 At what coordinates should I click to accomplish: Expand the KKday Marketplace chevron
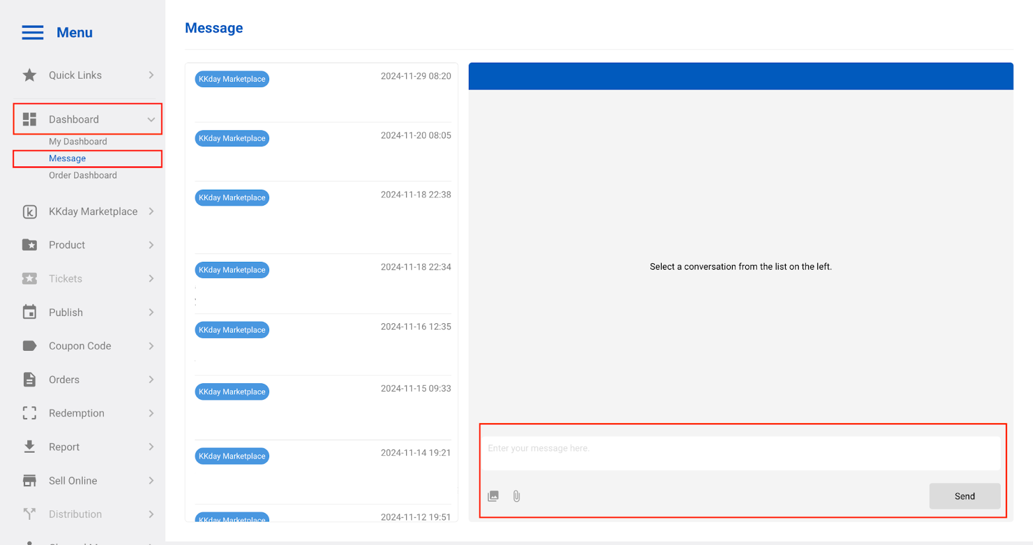(151, 212)
